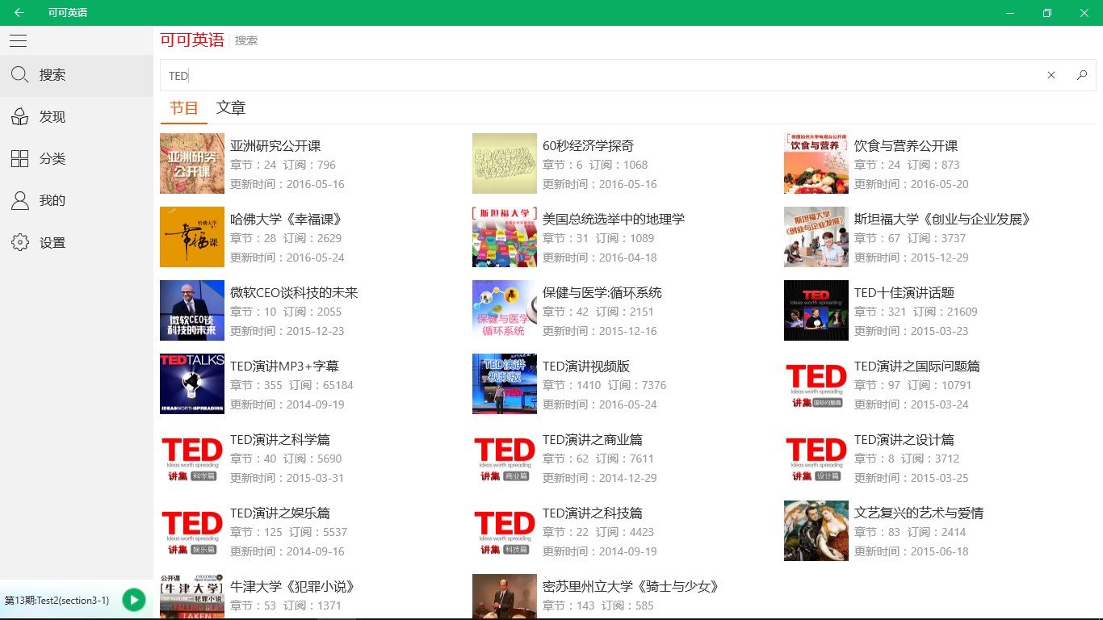Click 章节：321 订阅：21609 text
1103x620 pixels.
click(x=916, y=312)
